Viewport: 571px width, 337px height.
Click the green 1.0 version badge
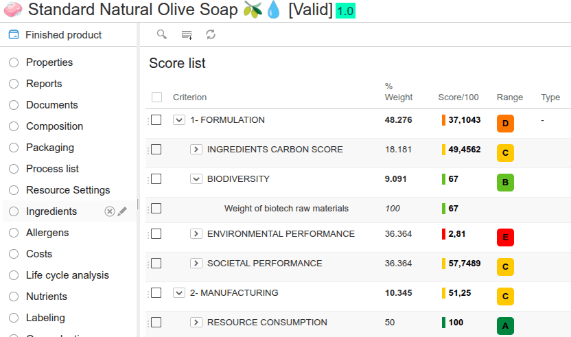345,11
